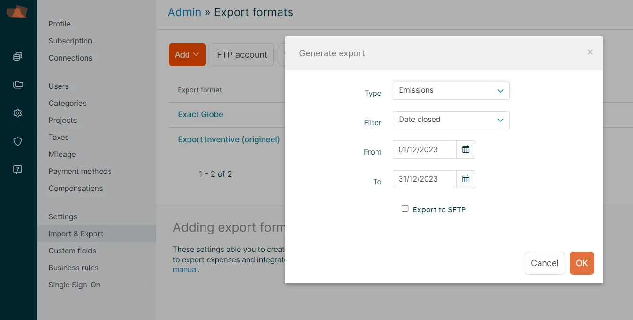The width and height of the screenshot is (633, 320).
Task: Cancel the Generate export dialog
Action: 544,263
